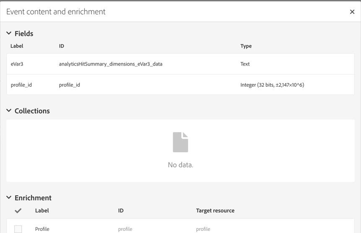Click the Label column header in Fields
Image resolution: width=361 pixels, height=233 pixels.
[x=17, y=46]
